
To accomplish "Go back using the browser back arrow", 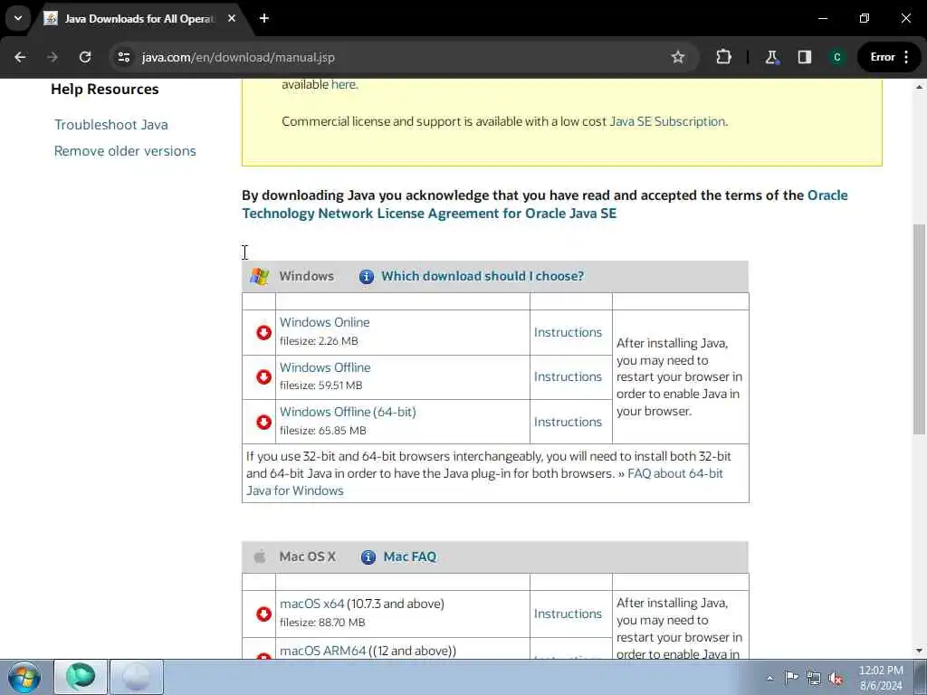I will click(x=20, y=57).
